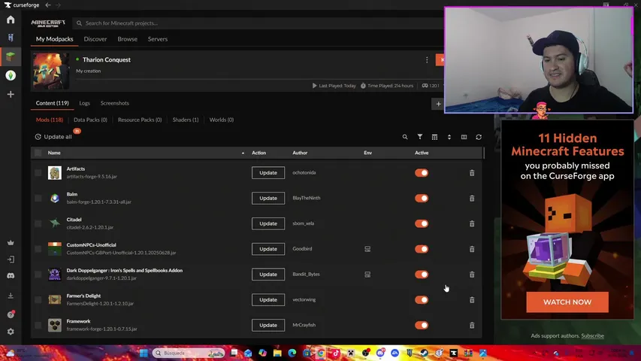The image size is (641, 361).
Task: Select the Content (119) tab
Action: [53, 103]
